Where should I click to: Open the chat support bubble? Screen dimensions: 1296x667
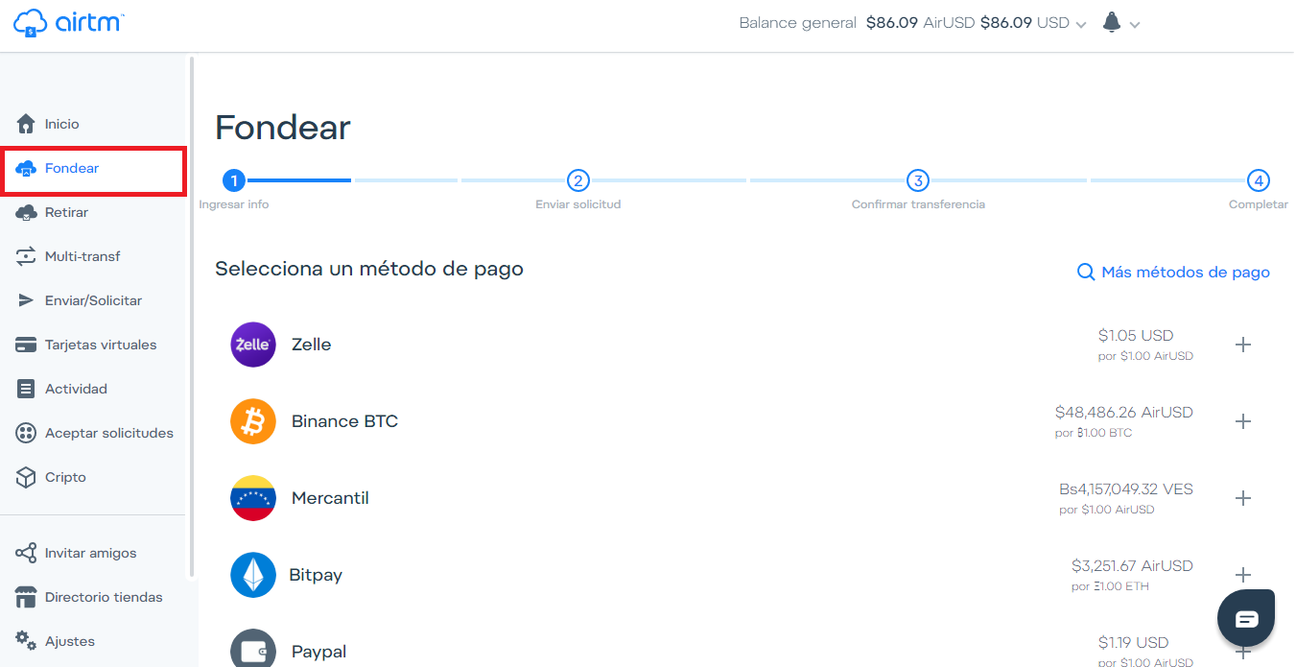(1246, 618)
